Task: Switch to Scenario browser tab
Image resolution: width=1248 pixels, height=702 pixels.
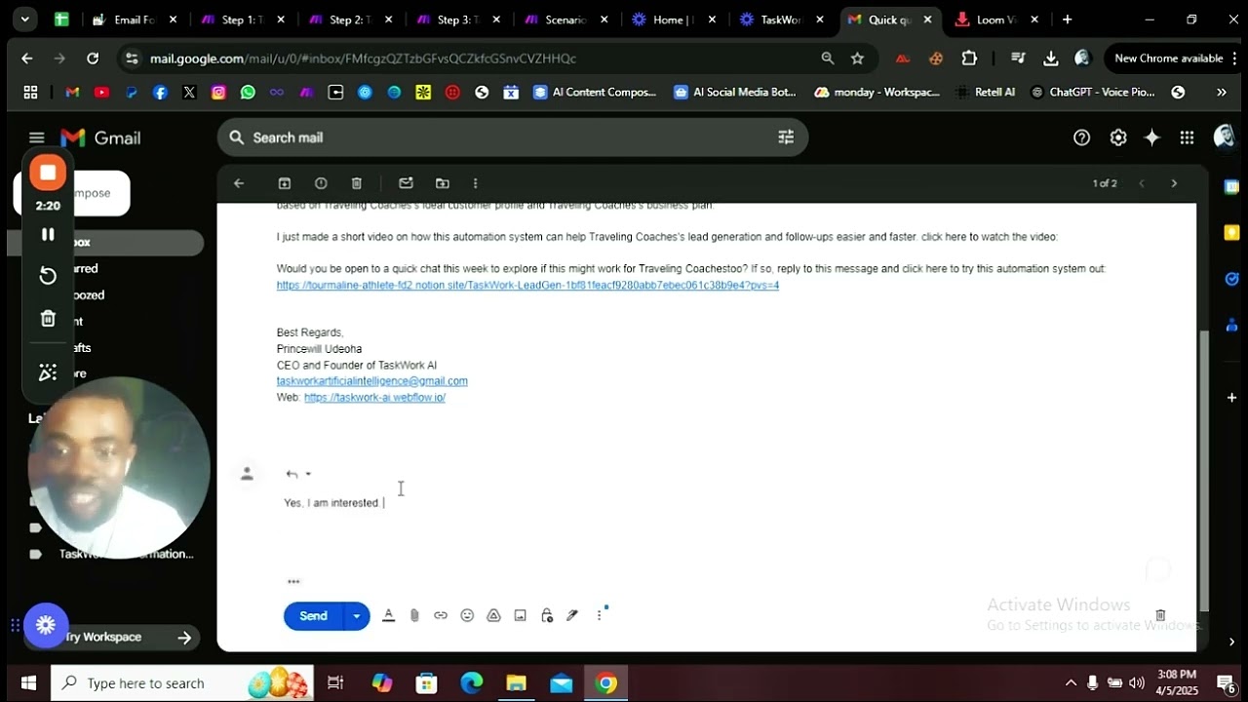Action: click(565, 19)
